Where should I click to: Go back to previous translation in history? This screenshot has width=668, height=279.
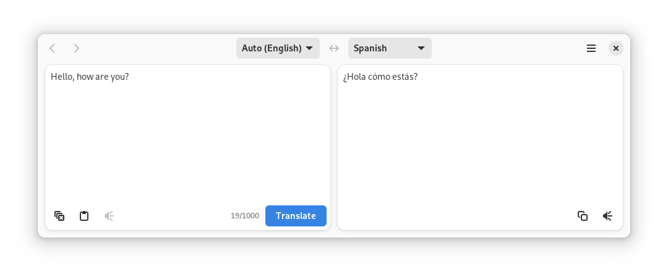[x=53, y=48]
